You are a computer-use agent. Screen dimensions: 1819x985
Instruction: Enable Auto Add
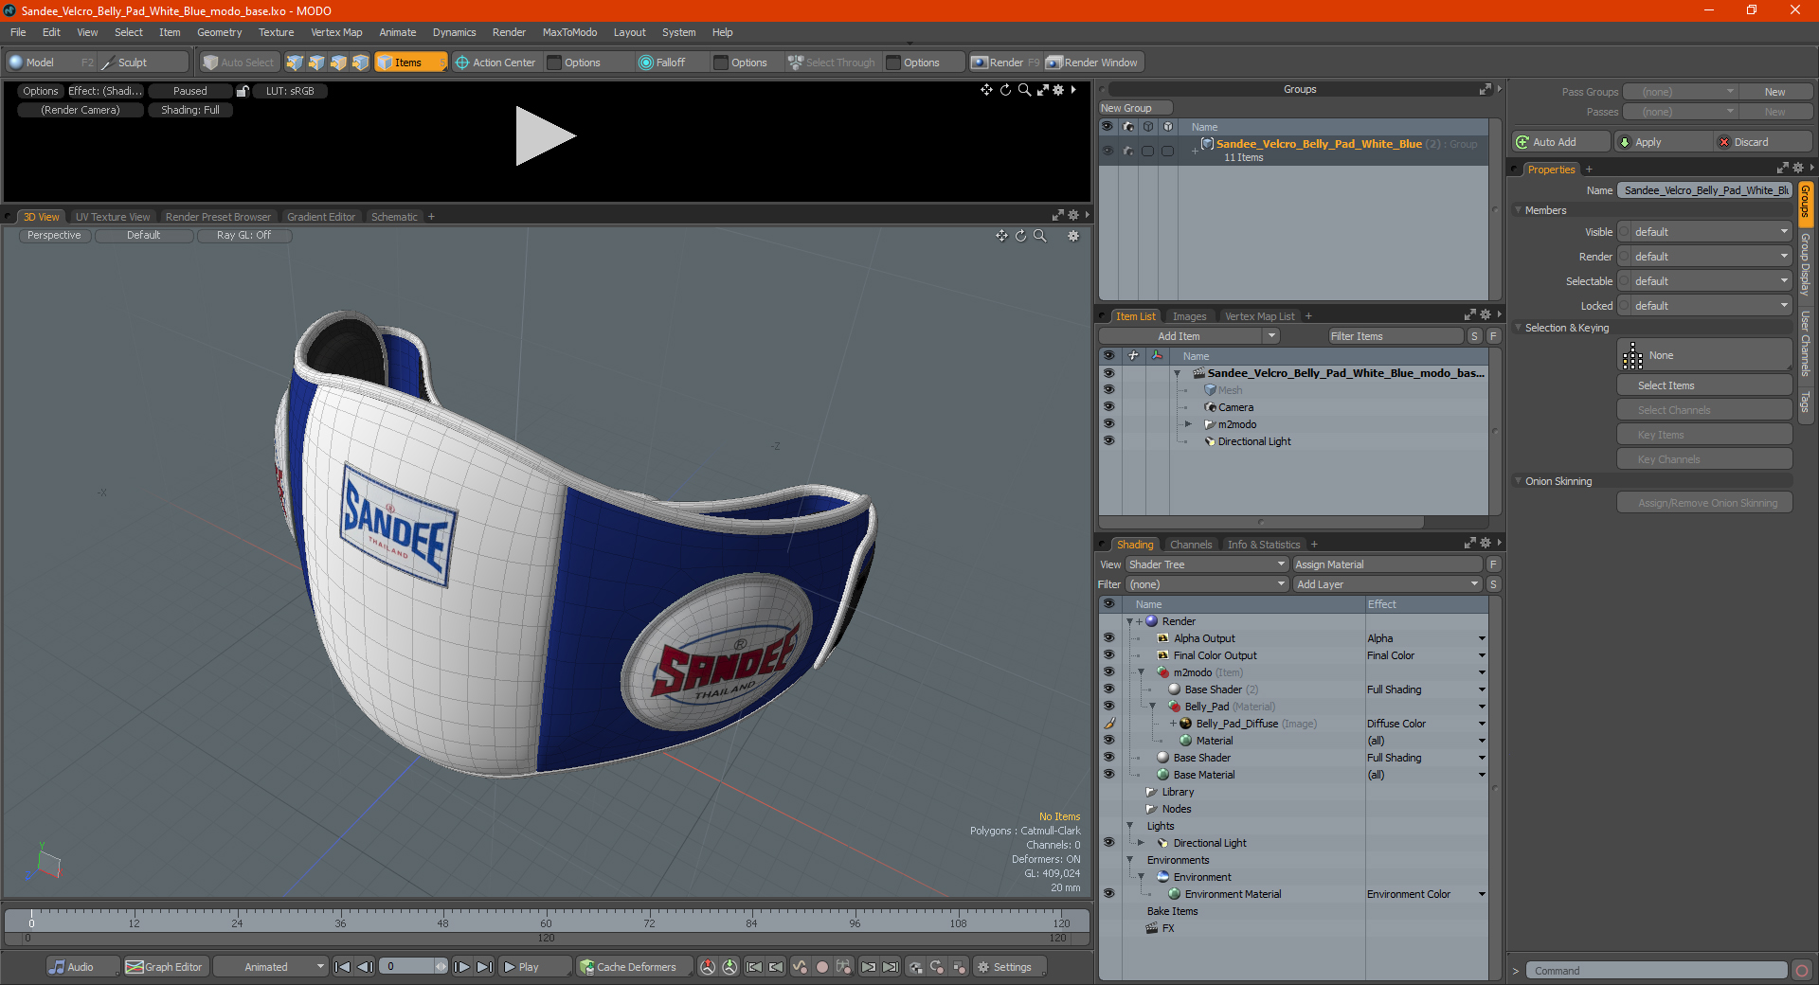pyautogui.click(x=1561, y=142)
